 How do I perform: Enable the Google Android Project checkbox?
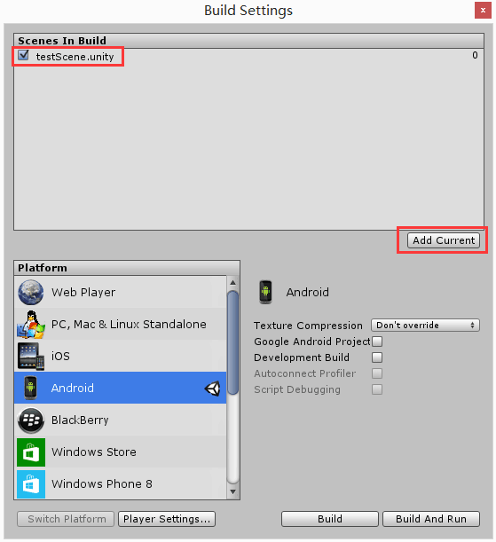click(377, 342)
